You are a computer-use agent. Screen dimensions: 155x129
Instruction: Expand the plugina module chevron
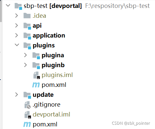(25, 55)
